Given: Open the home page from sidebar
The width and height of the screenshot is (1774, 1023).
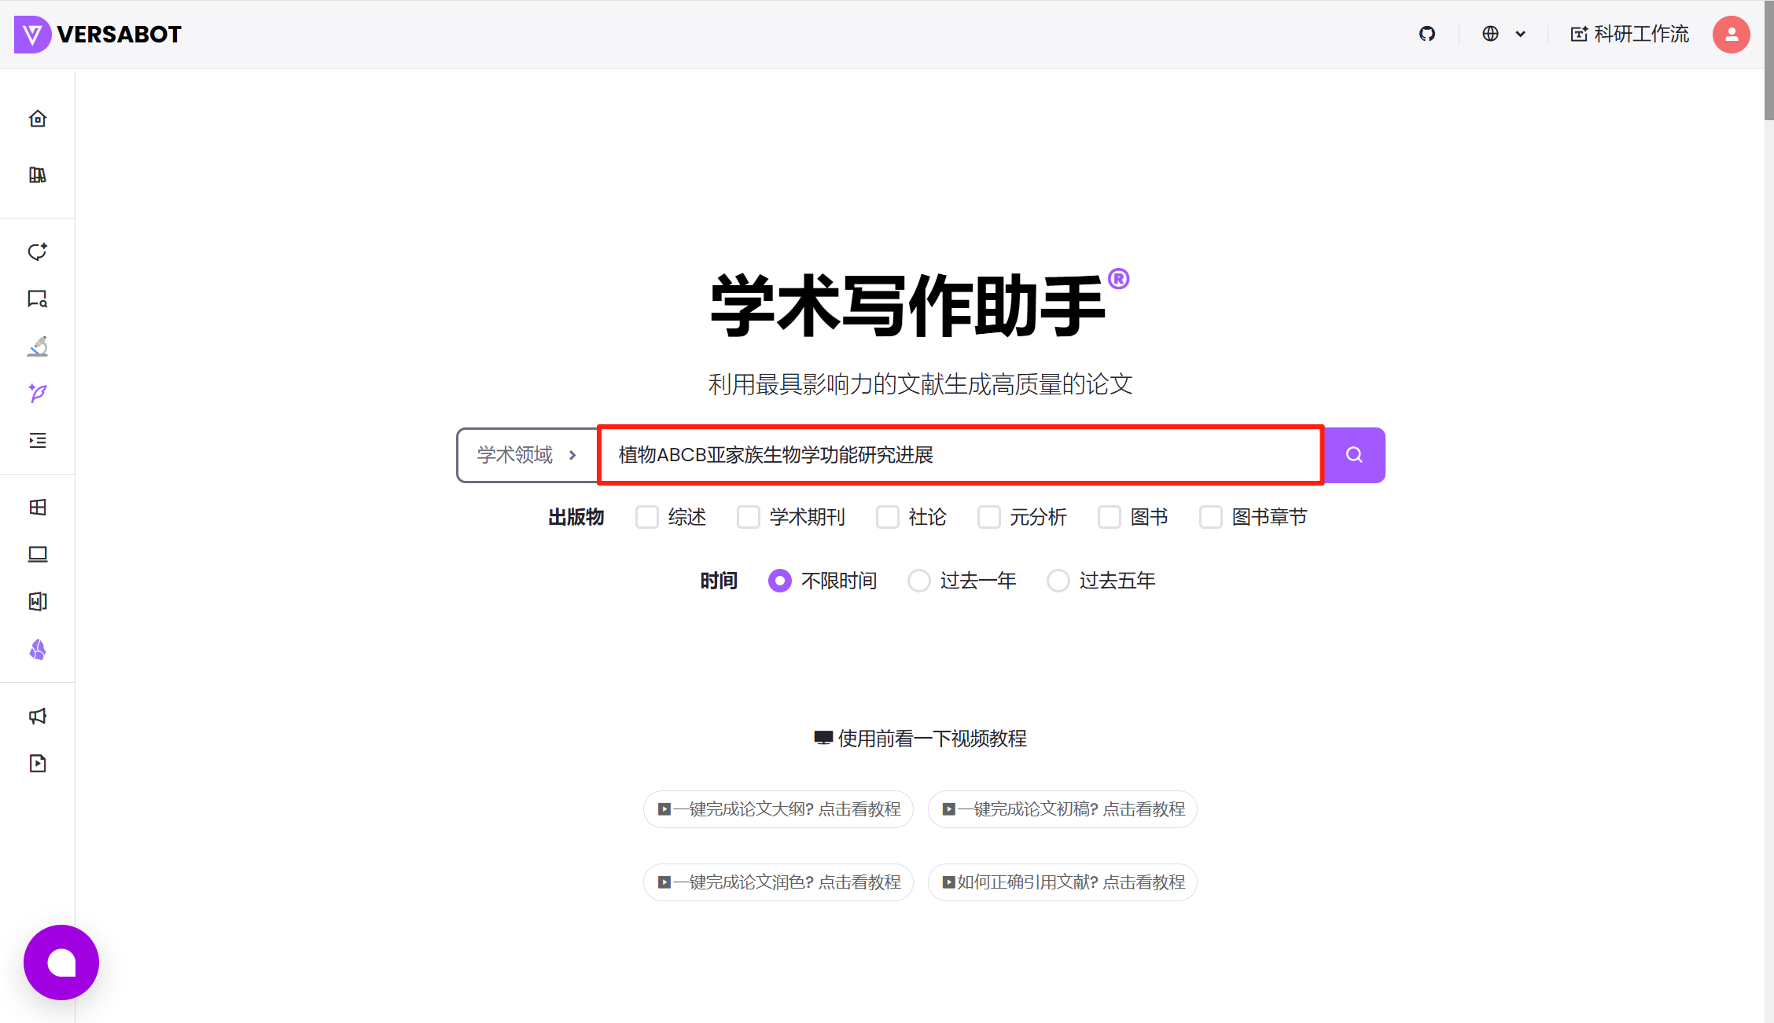Looking at the screenshot, I should pyautogui.click(x=37, y=118).
